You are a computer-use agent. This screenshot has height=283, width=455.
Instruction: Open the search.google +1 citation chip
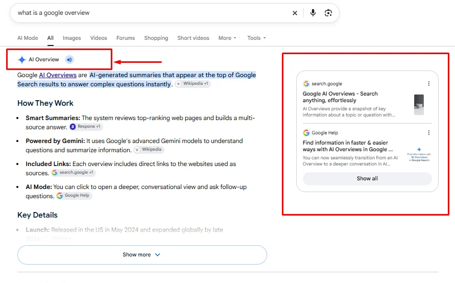tap(74, 173)
